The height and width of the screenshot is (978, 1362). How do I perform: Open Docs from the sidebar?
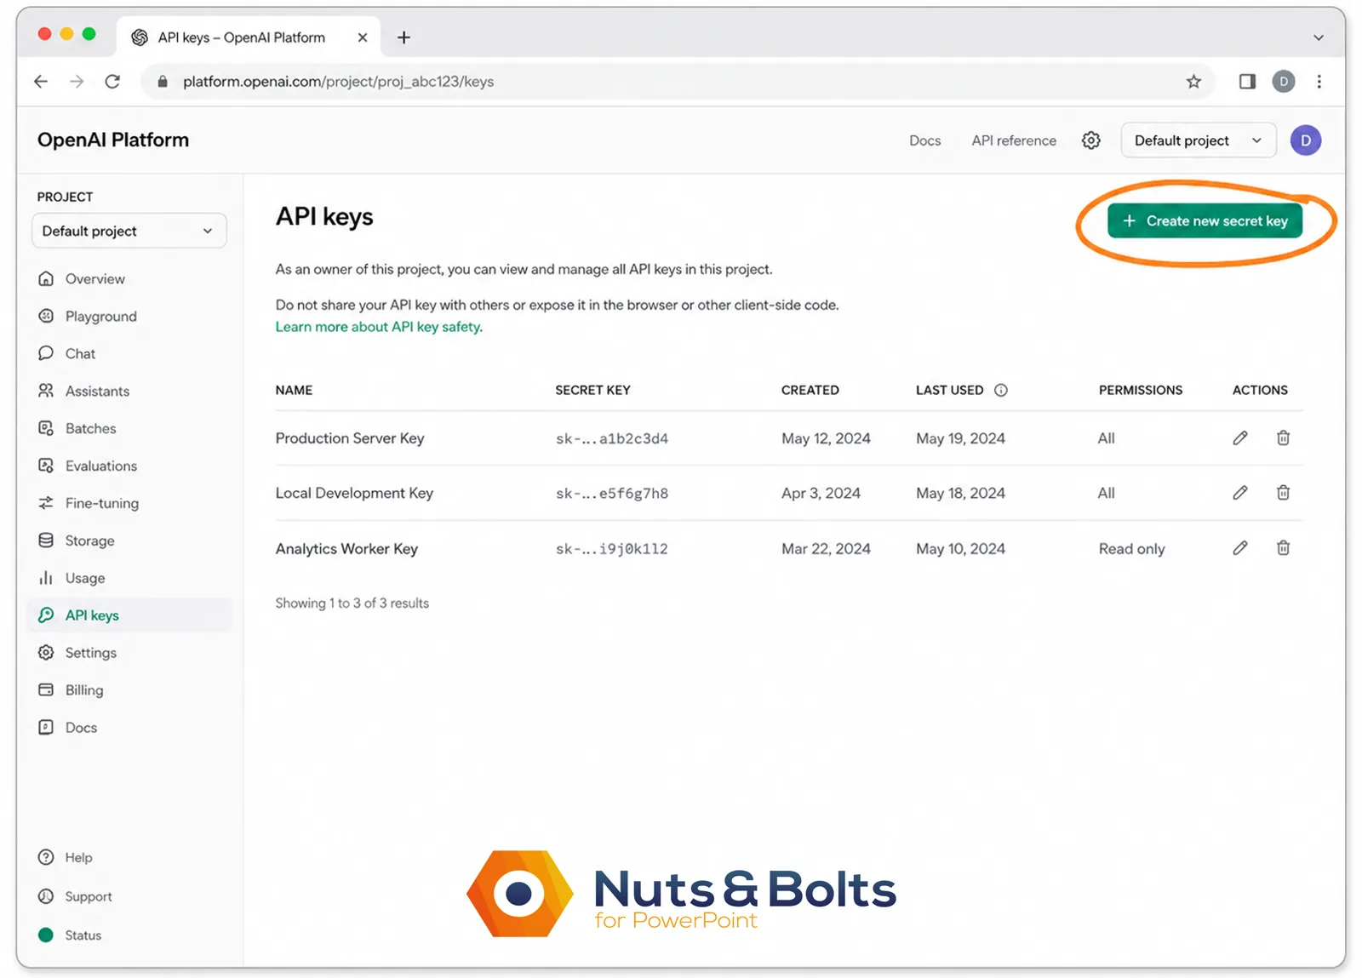tap(129, 728)
